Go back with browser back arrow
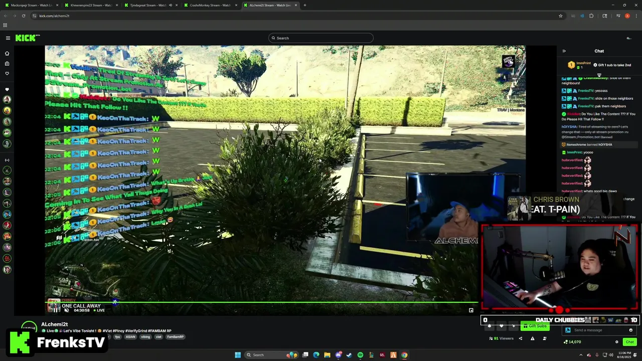This screenshot has height=361, width=642. [x=6, y=16]
